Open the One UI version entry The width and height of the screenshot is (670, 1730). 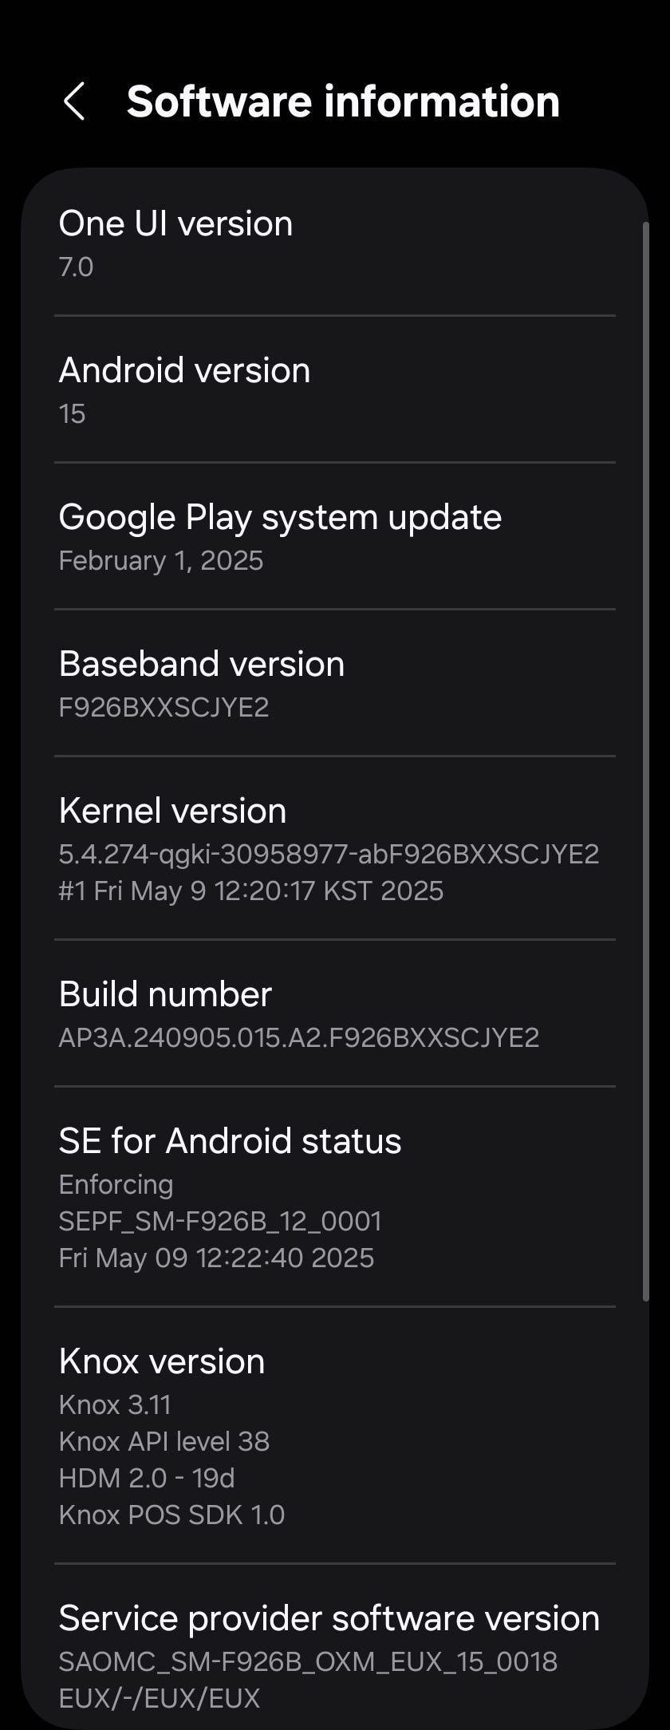click(175, 224)
